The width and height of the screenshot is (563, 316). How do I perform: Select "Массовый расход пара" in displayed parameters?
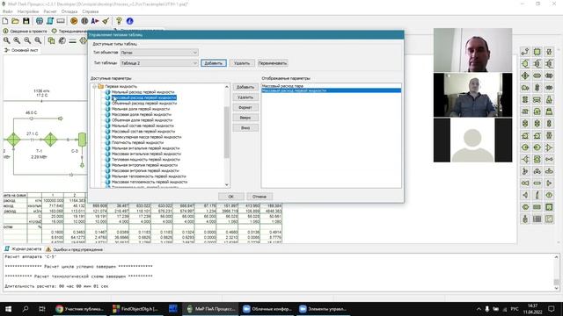click(282, 86)
